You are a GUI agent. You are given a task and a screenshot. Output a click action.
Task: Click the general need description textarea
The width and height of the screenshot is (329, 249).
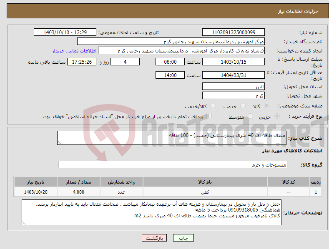172,138
